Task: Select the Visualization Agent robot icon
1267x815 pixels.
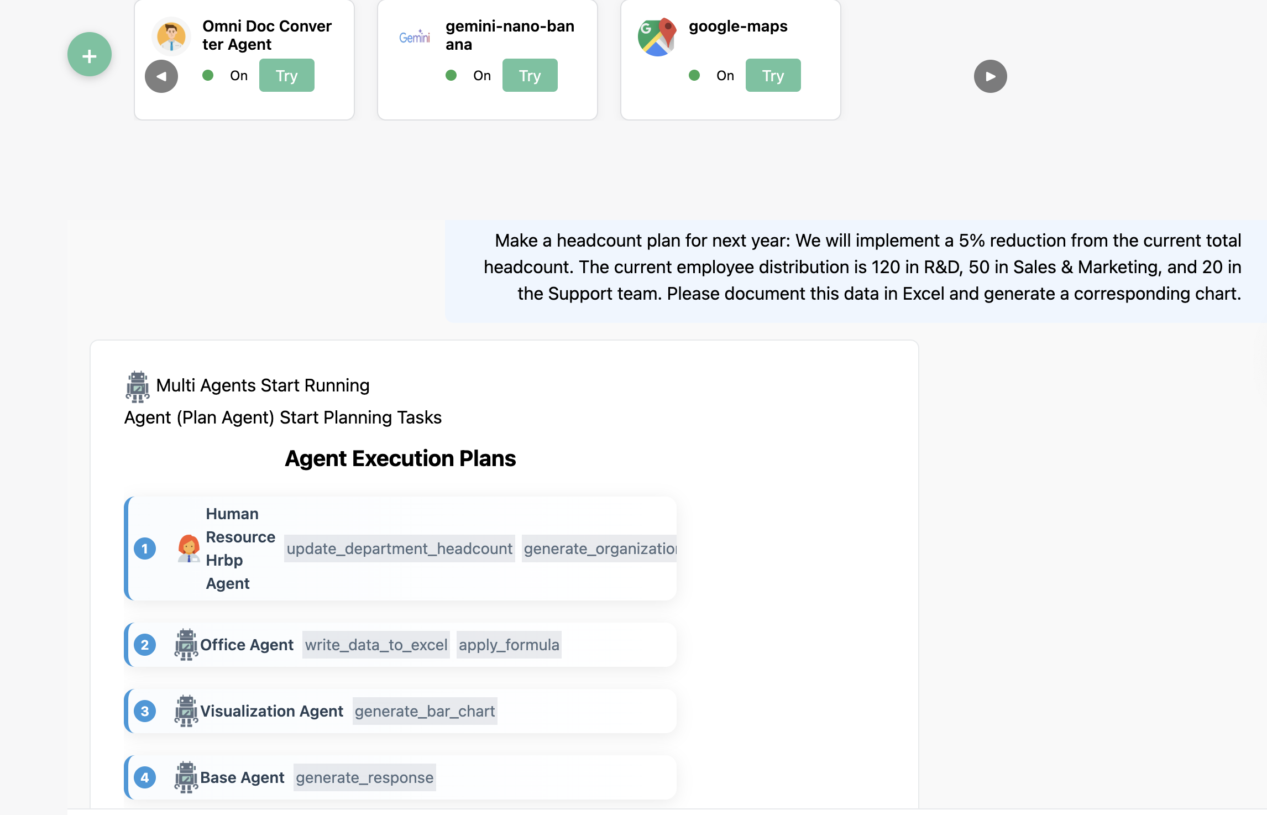Action: 186,711
